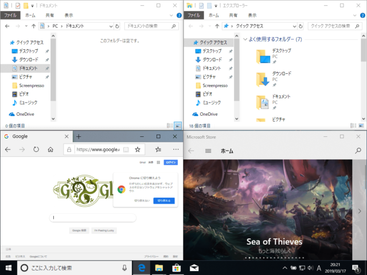Viewport: 367px width, 275px height.
Task: Click the Sea of Thieves banner
Action: click(x=268, y=210)
